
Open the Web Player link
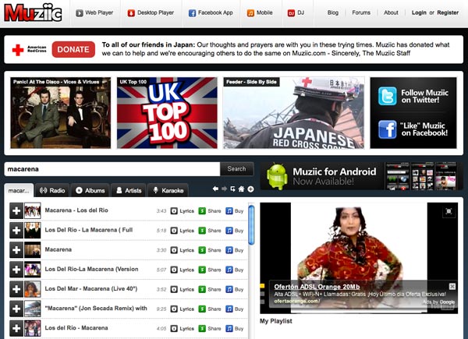click(x=94, y=12)
